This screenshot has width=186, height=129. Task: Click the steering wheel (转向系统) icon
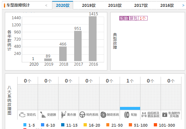[82, 115]
